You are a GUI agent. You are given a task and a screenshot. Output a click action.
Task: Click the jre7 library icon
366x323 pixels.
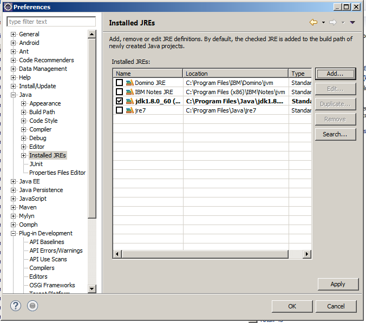129,110
